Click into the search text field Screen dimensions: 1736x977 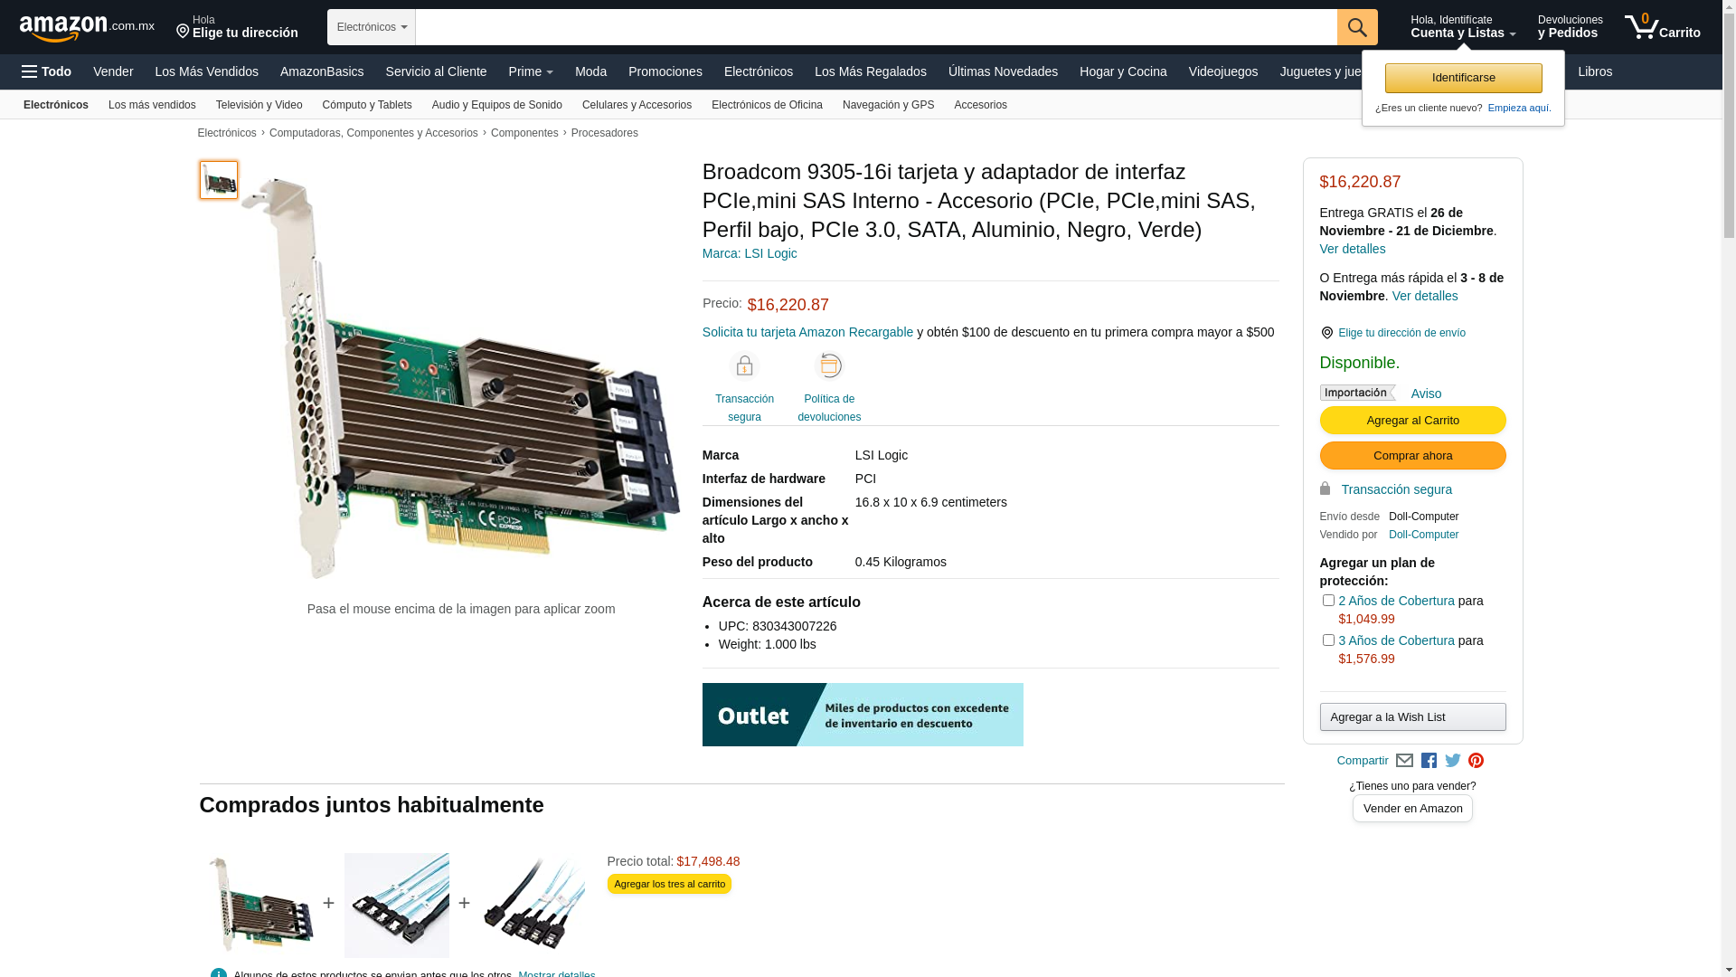[x=876, y=27]
